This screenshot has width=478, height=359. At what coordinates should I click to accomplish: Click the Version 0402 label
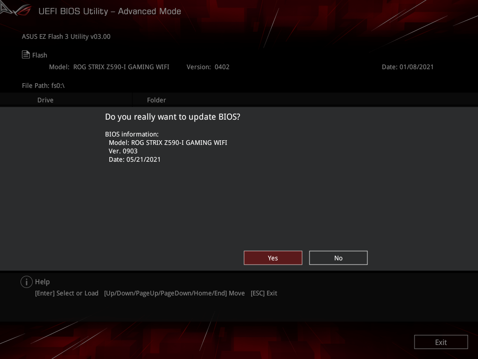[208, 67]
